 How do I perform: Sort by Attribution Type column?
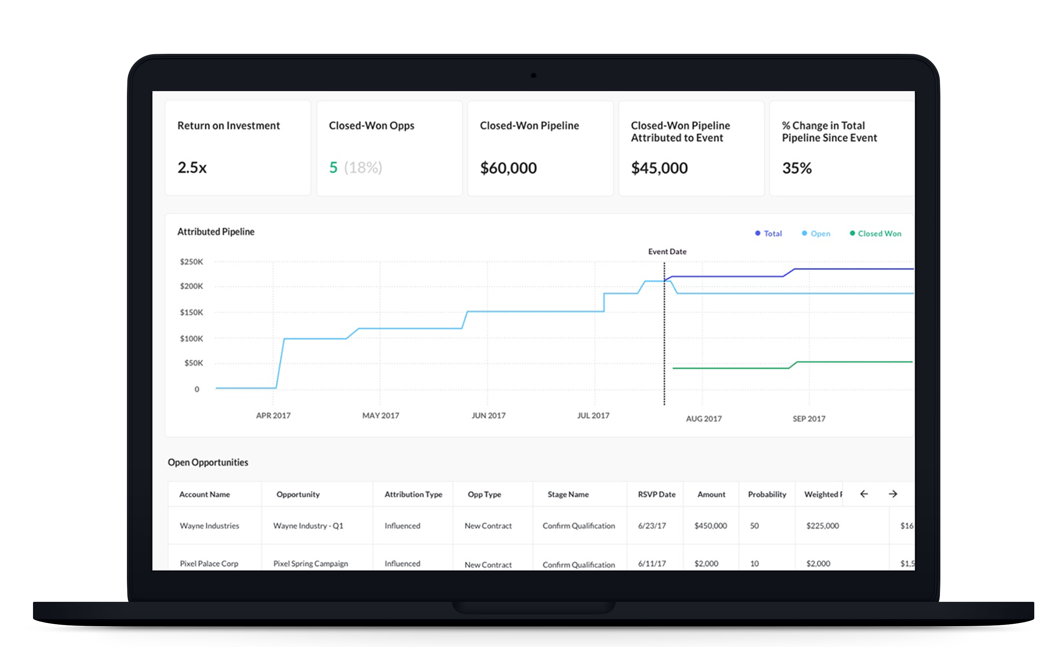point(413,494)
